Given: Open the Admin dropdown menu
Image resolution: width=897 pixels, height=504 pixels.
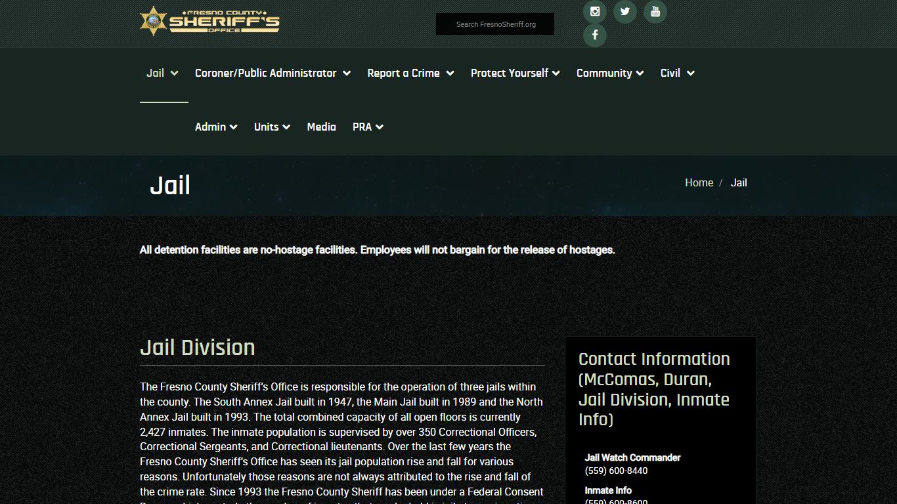Looking at the screenshot, I should pos(216,127).
